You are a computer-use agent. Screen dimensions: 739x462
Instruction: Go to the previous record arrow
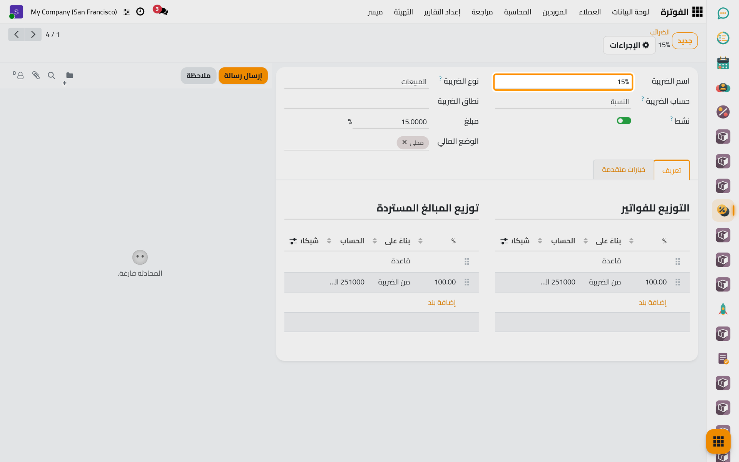coord(17,35)
